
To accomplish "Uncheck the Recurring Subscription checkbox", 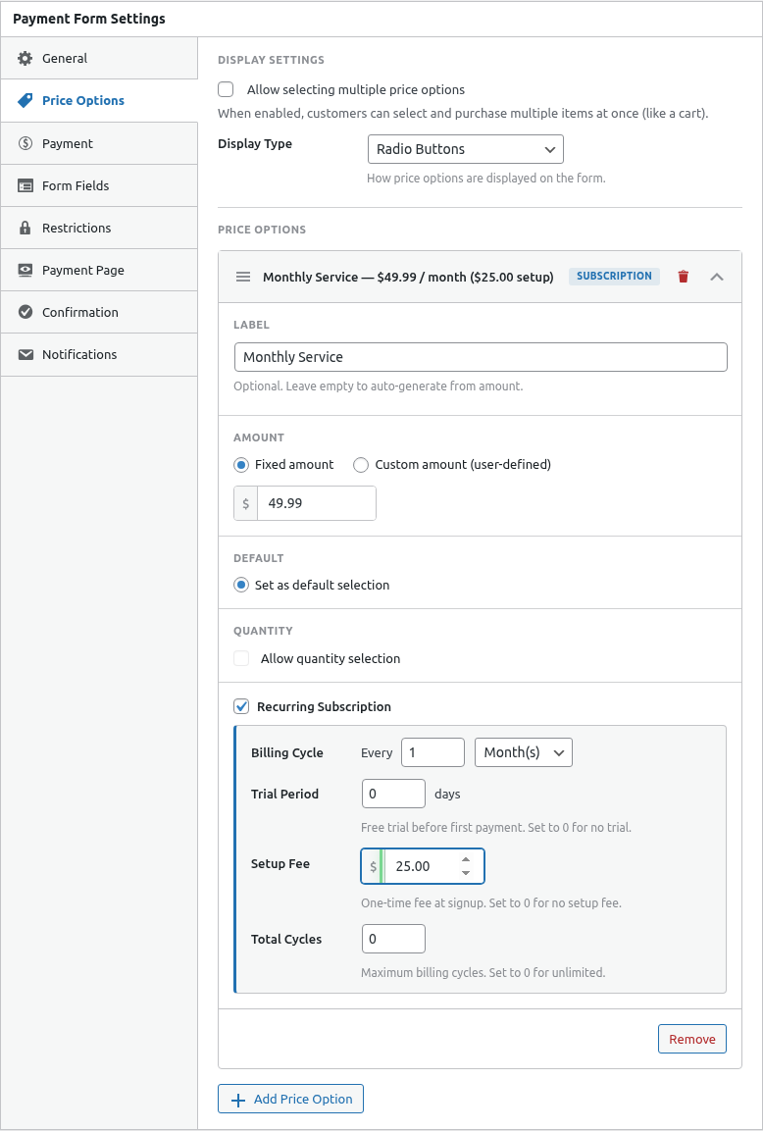I will pos(241,706).
